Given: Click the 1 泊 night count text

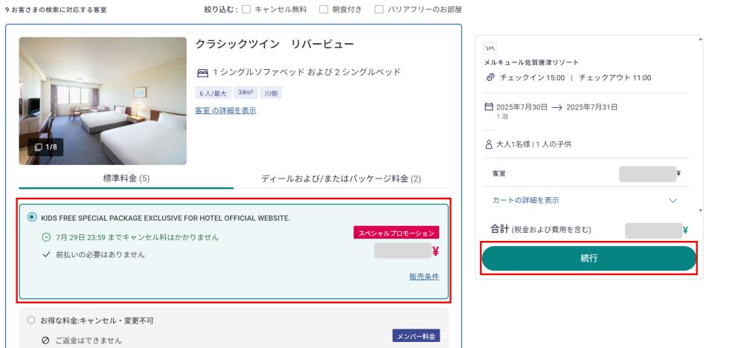Looking at the screenshot, I should click(x=502, y=116).
